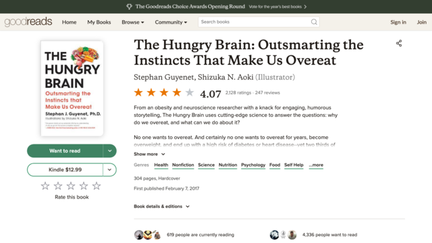
Task: Rate the book five stars
Action: pyautogui.click(x=97, y=186)
